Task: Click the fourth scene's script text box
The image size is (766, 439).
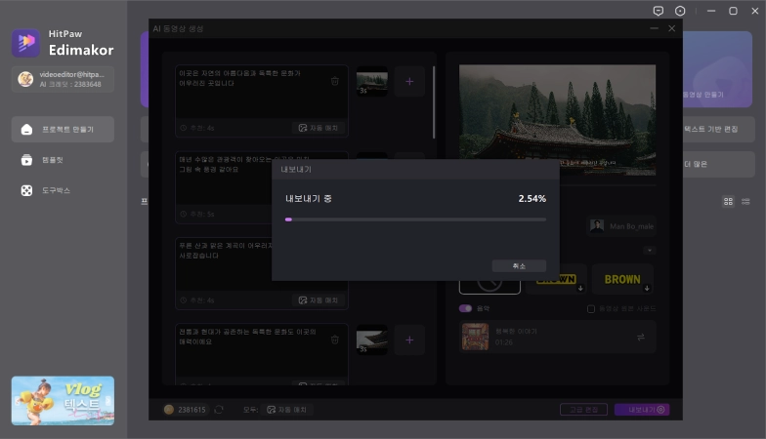Action: (x=262, y=349)
